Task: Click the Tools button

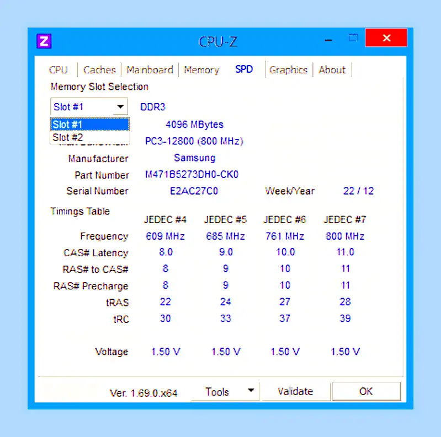Action: 217,391
